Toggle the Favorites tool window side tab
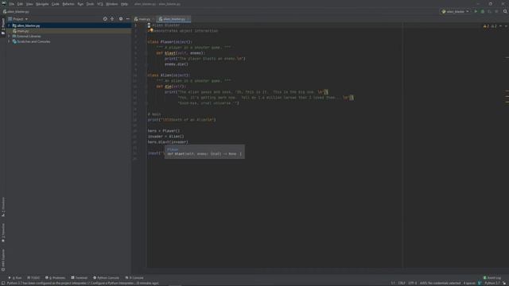This screenshot has height=286, width=509. pos(3,233)
